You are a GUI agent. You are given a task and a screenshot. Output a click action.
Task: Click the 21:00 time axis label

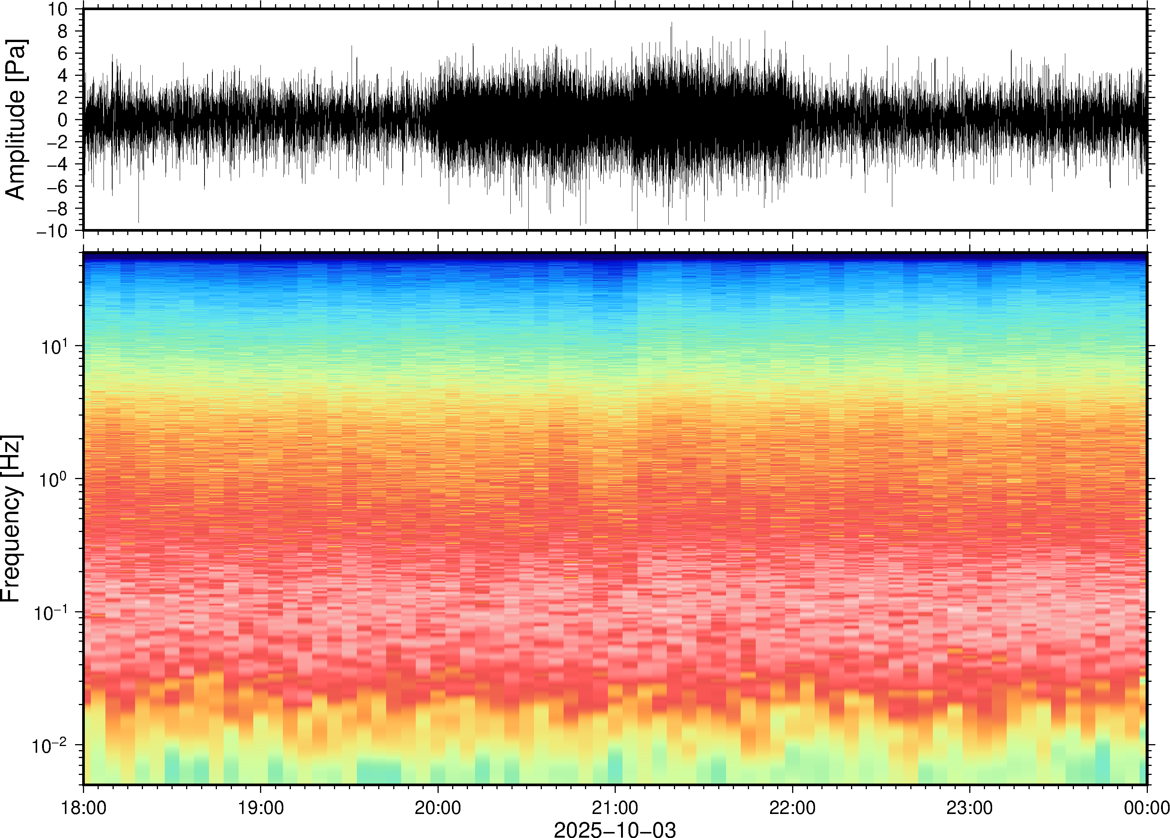tap(615, 808)
